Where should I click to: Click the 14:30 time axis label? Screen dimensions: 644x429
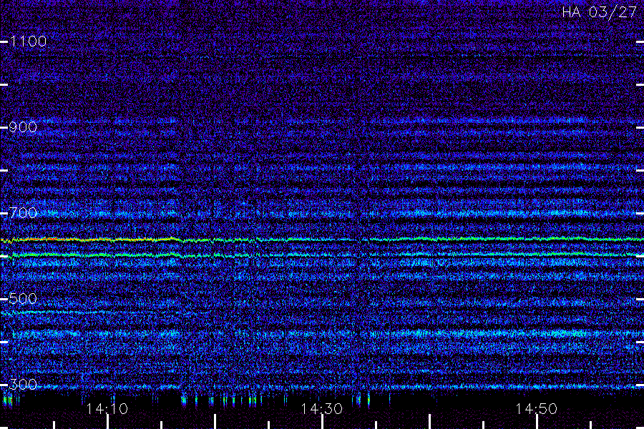click(x=321, y=409)
